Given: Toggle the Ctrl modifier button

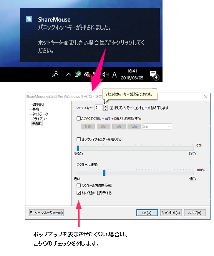Looking at the screenshot, I should 103,126.
